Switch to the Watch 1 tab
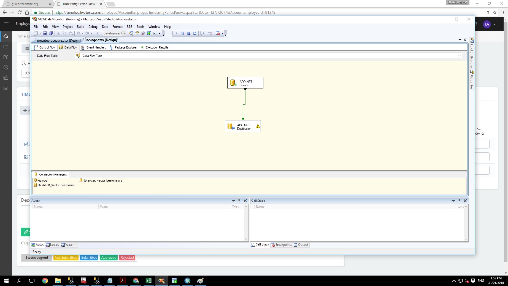508x286 pixels. pyautogui.click(x=69, y=245)
